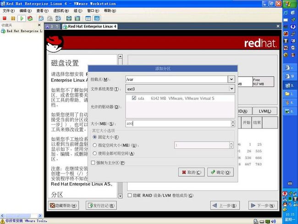Open the 组(T) menu
This screenshot has height=224, width=298.
tap(78, 11)
